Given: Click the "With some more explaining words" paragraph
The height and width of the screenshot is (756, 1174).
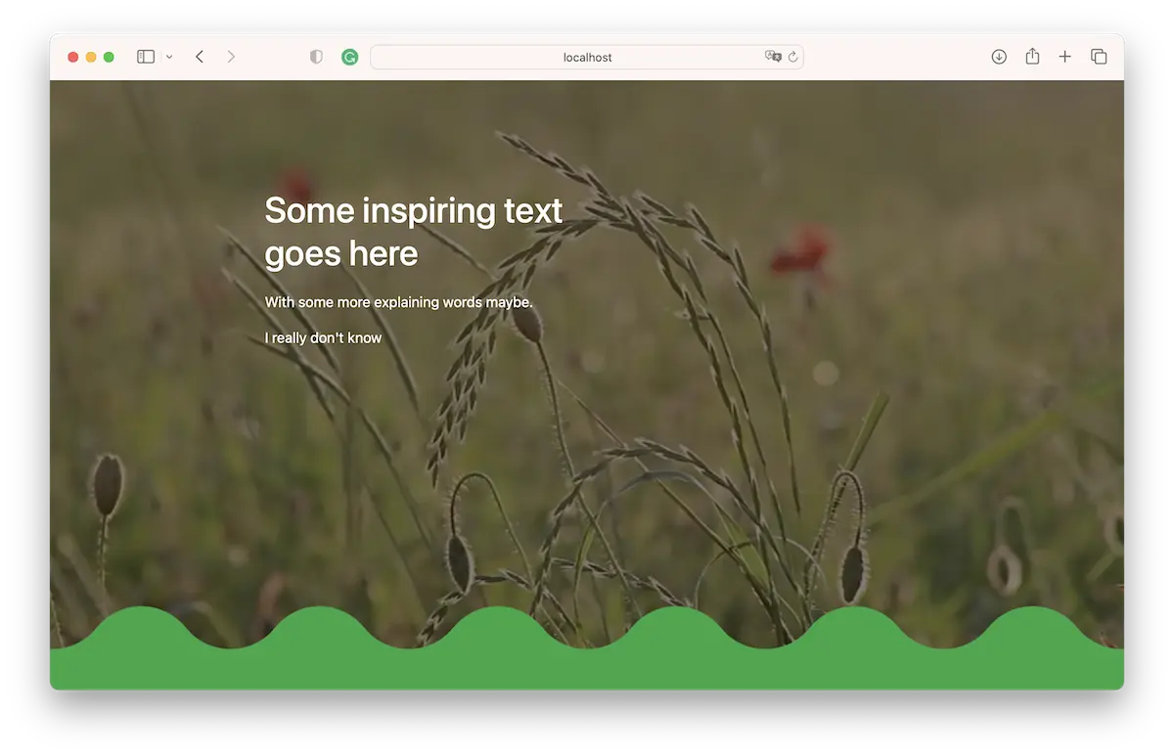Looking at the screenshot, I should coord(398,302).
